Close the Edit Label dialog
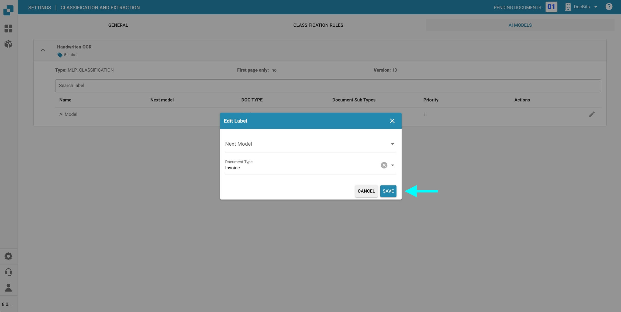The height and width of the screenshot is (312, 621). pos(392,121)
